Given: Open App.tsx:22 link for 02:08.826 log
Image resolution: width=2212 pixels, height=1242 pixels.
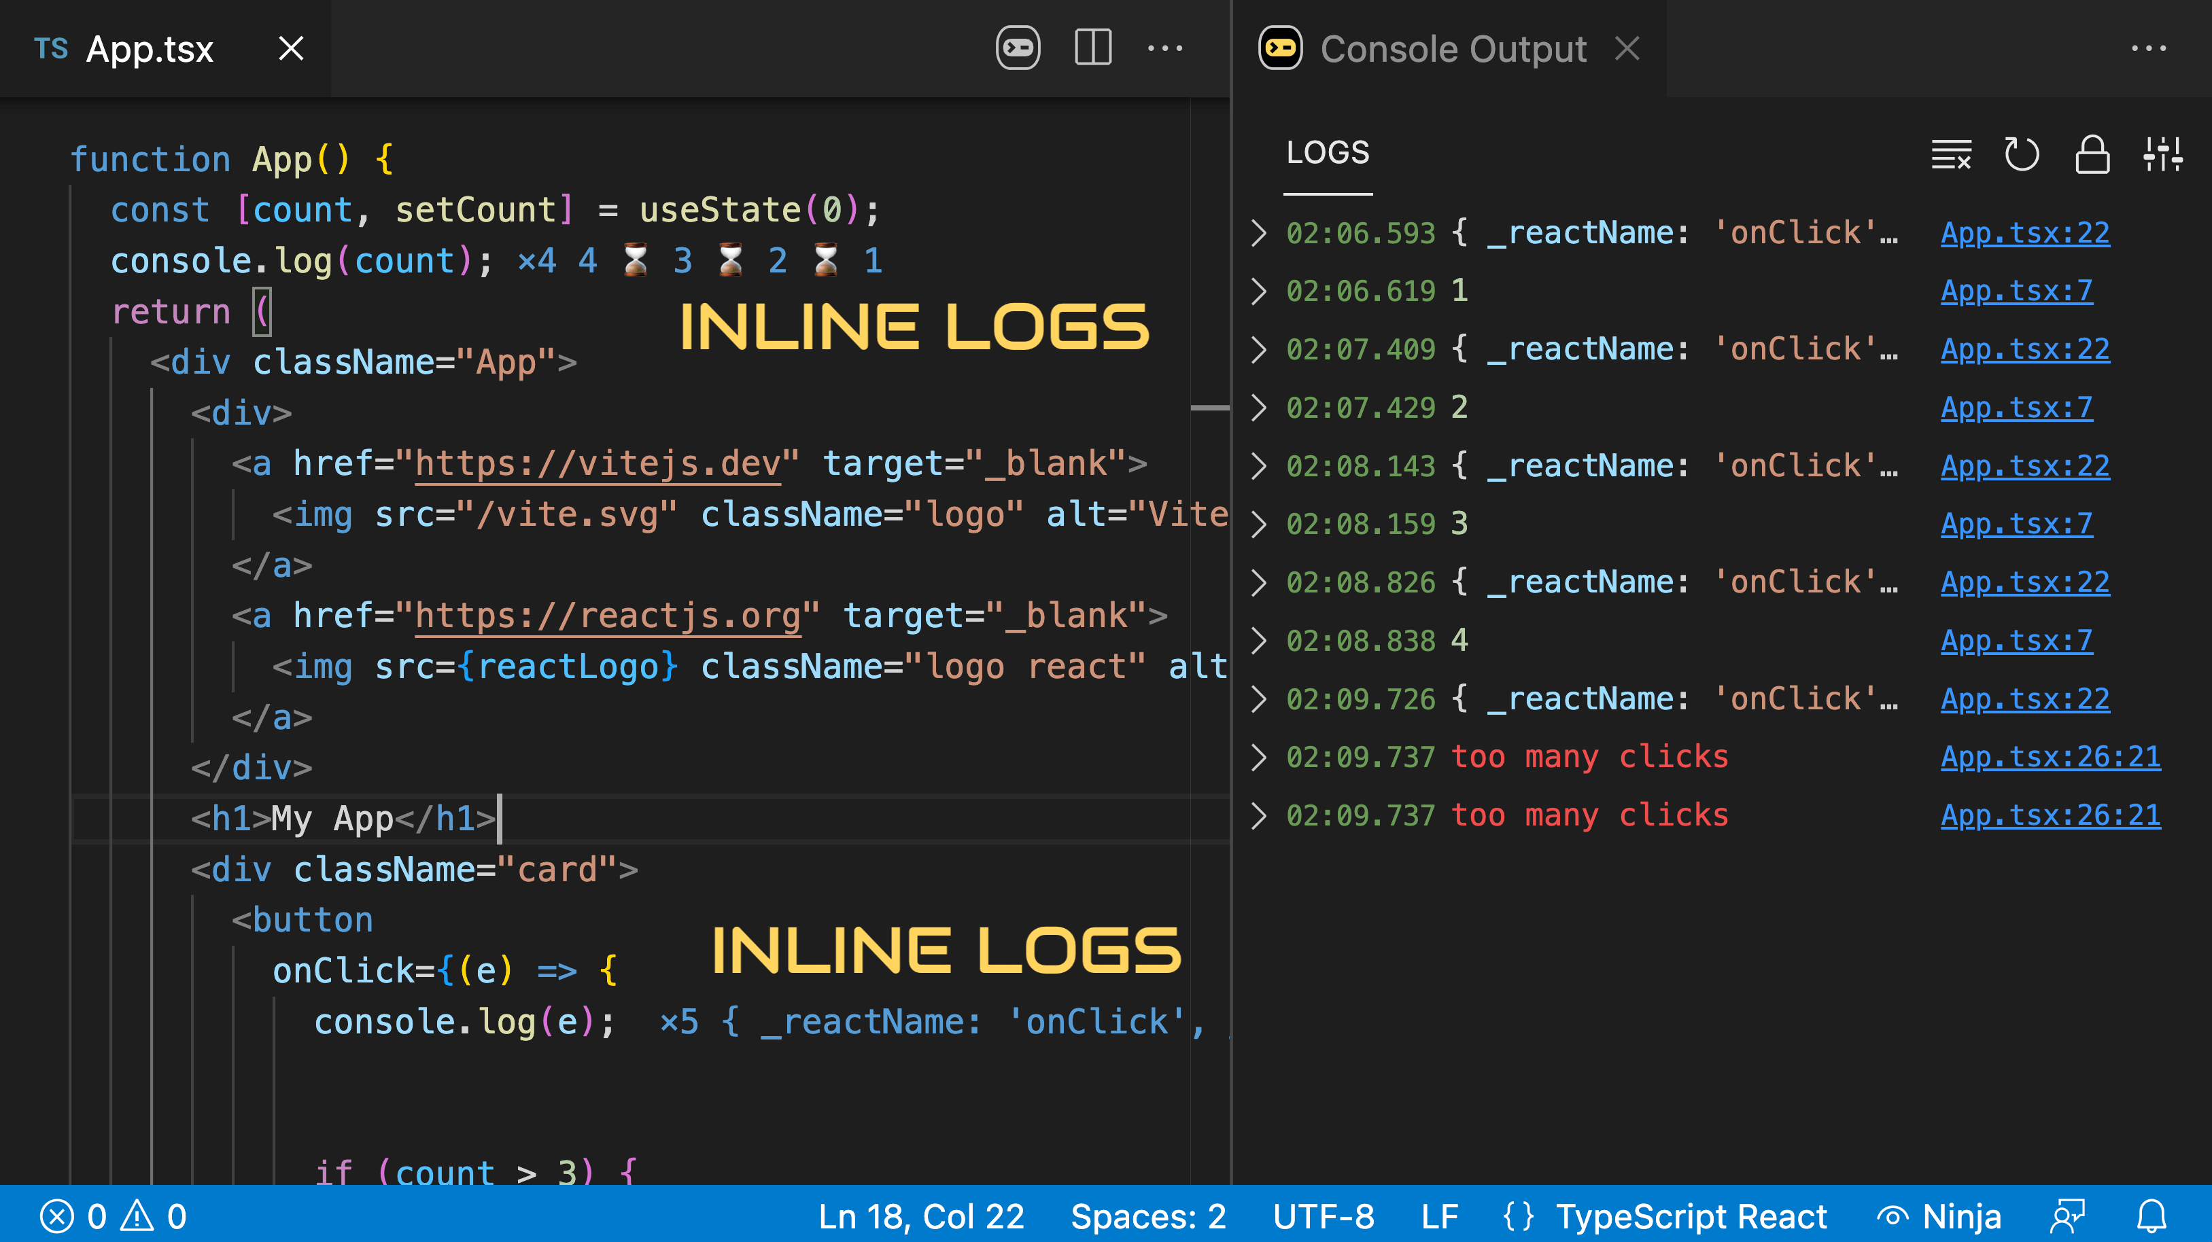Looking at the screenshot, I should tap(2025, 582).
